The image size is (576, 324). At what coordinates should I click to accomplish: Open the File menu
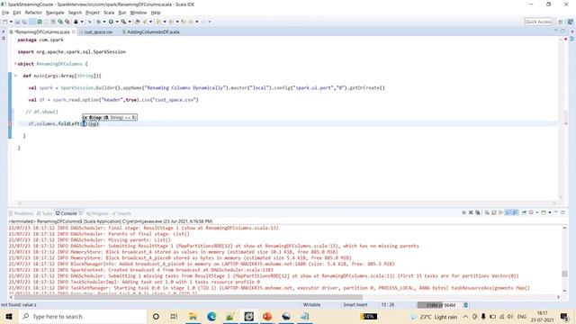click(x=5, y=13)
